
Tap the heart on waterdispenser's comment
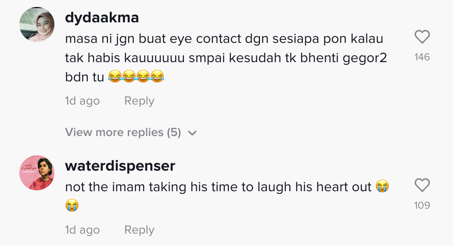pos(422,186)
